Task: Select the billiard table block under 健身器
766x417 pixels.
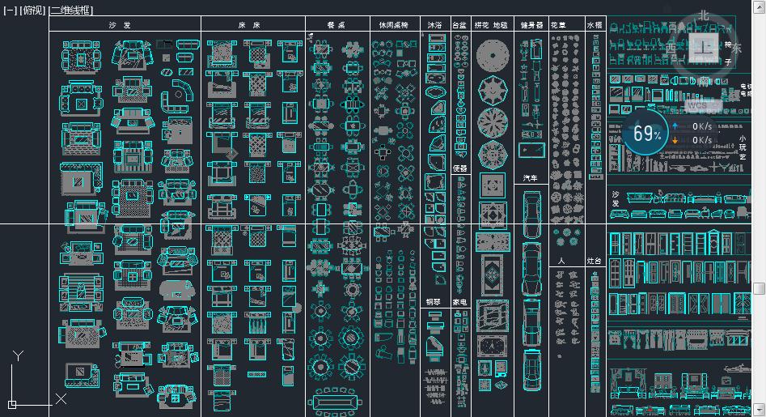Action: pos(532,150)
